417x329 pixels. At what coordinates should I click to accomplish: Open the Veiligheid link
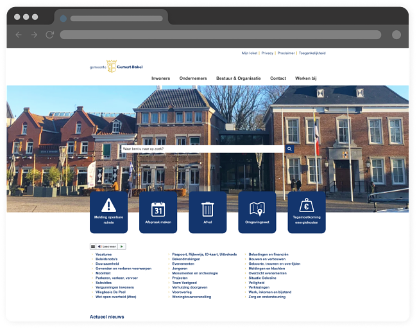point(257,283)
